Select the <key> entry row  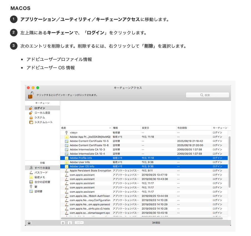144,133
